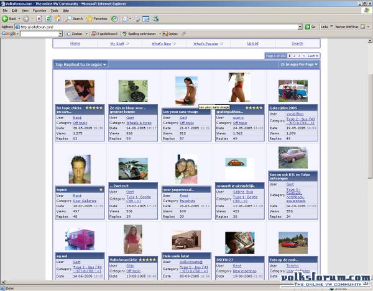Open the Edit menu

click(x=14, y=11)
